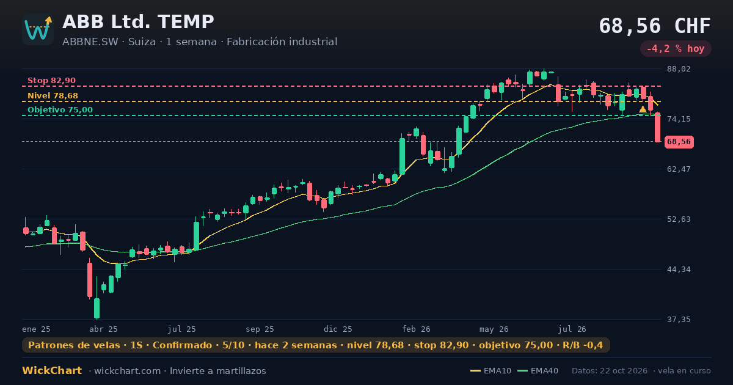Click the jul 26 date axis label
This screenshot has height=385, width=733.
coord(572,329)
